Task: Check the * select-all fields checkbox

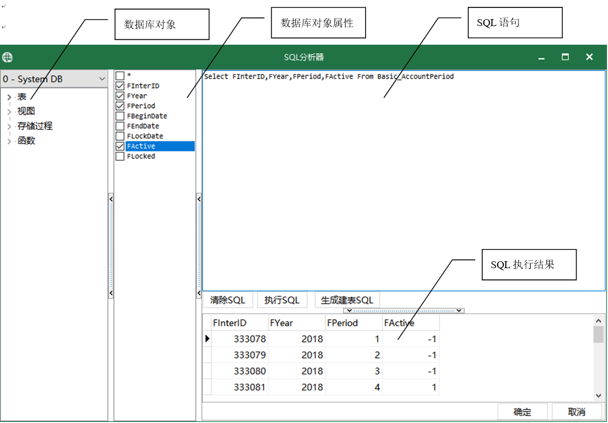Action: coord(120,76)
